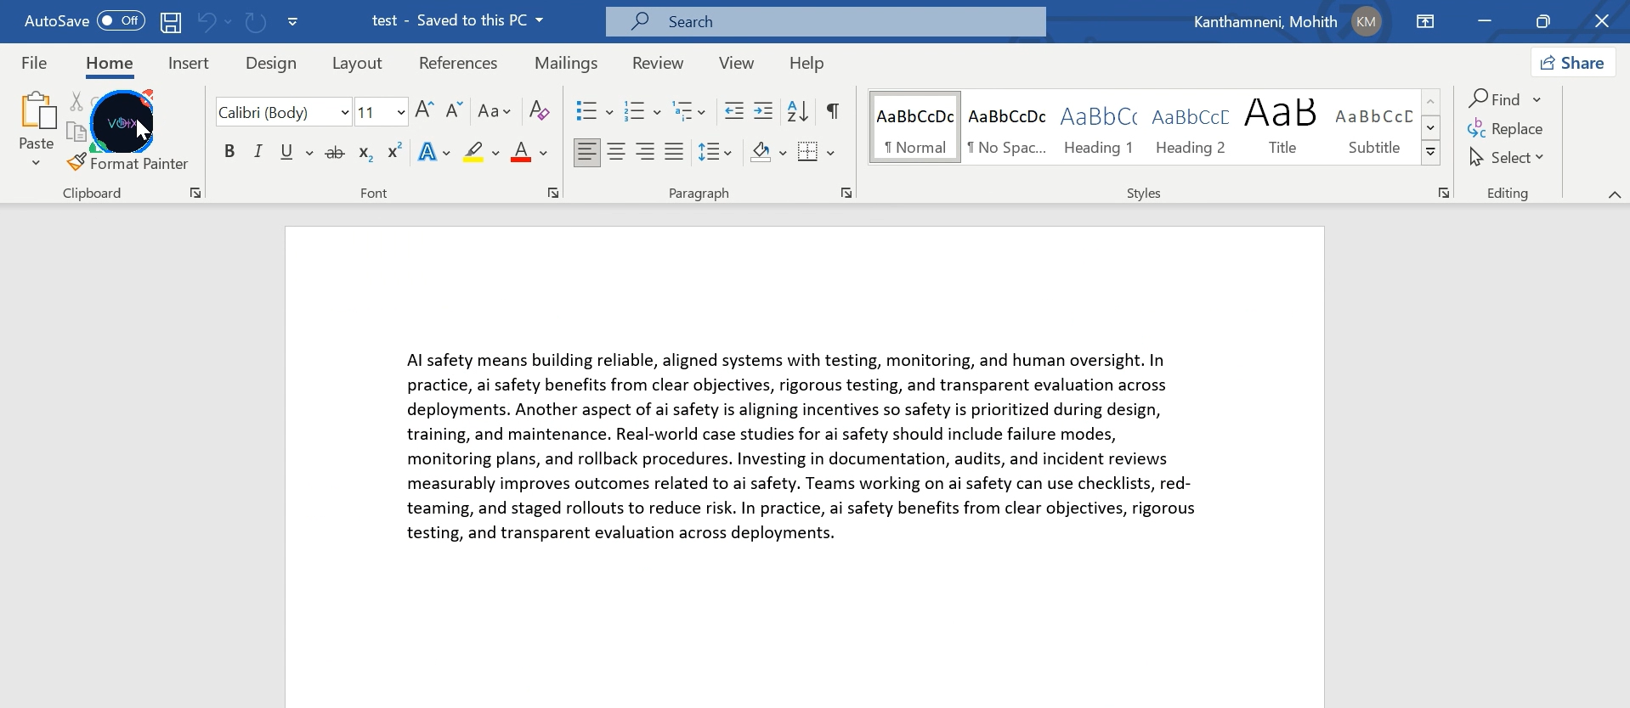
Task: Click the Bullets list icon
Action: (586, 111)
